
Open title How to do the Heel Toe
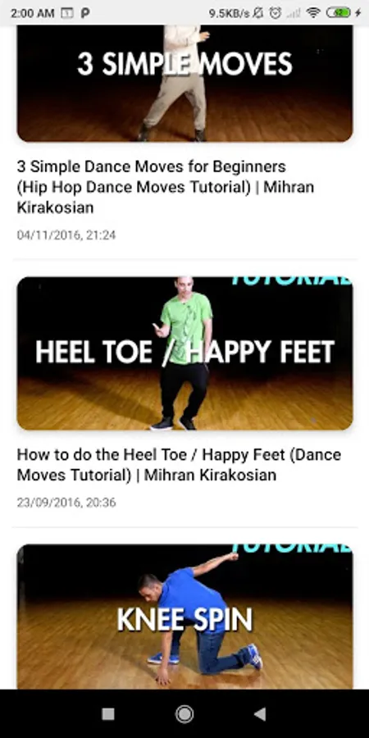(179, 465)
